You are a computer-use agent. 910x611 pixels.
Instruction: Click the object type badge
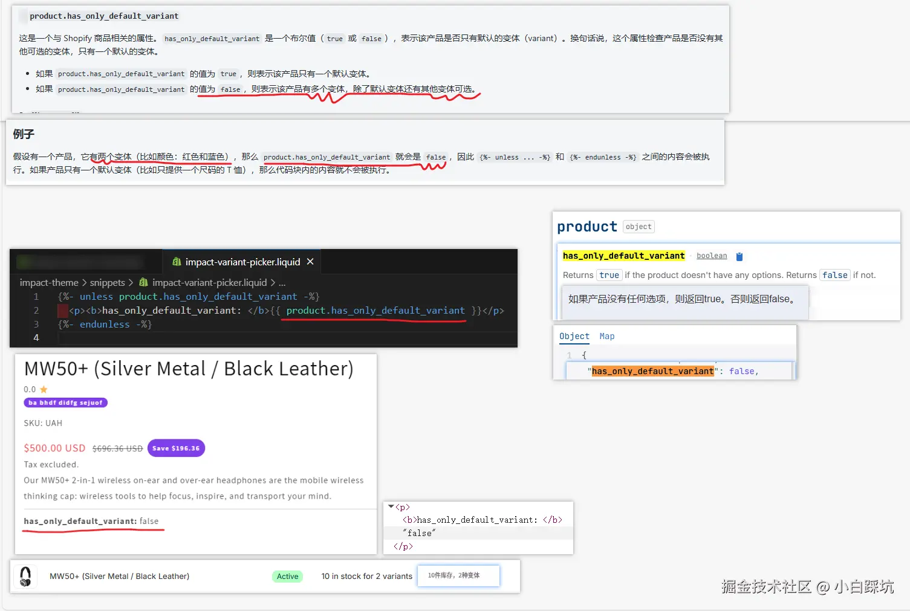[x=639, y=227]
